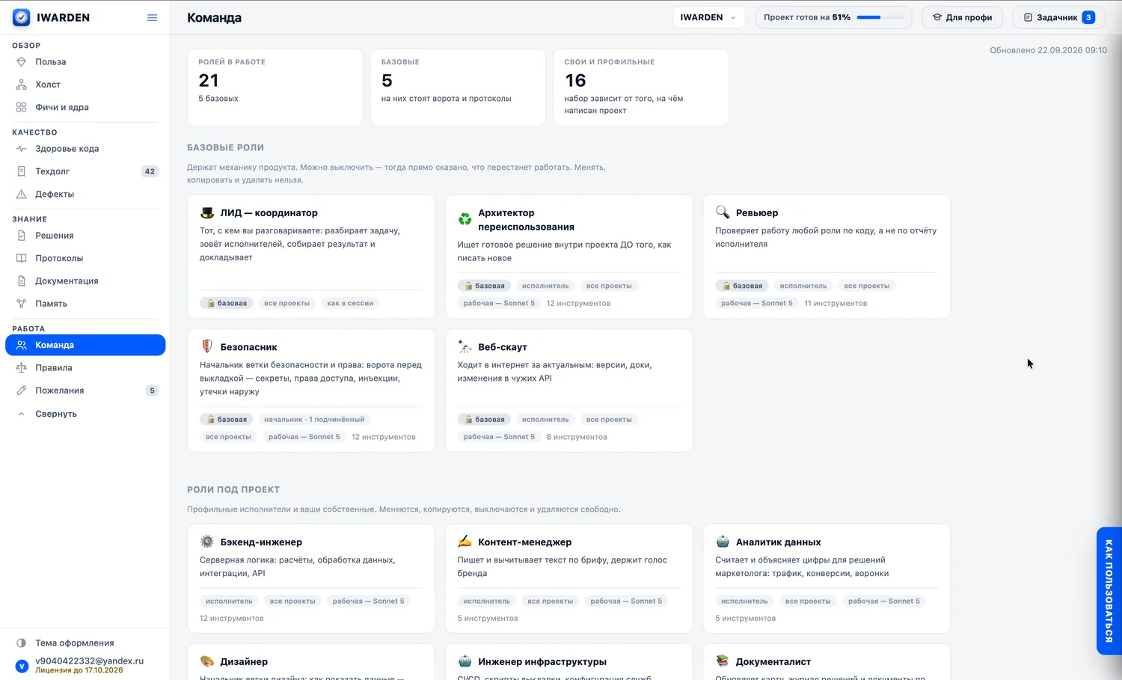Open the Контент-менеджер role card
This screenshot has height=680, width=1122.
click(x=568, y=578)
